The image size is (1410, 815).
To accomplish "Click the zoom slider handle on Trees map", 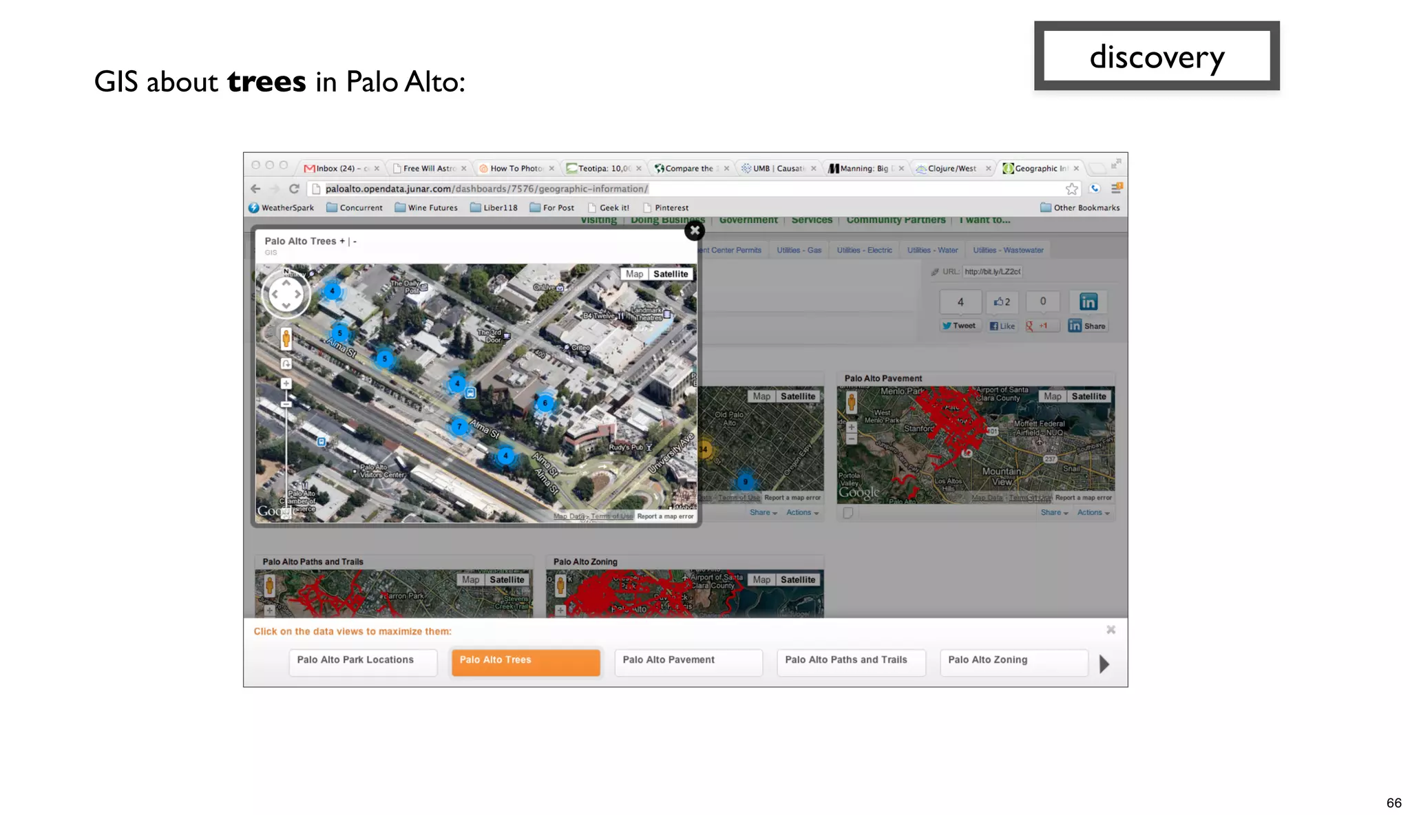I will tap(286, 404).
